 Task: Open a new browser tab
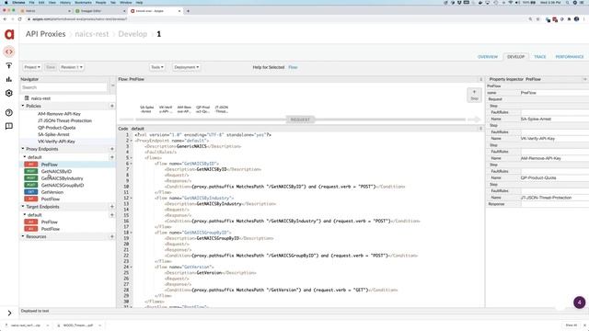point(188,11)
